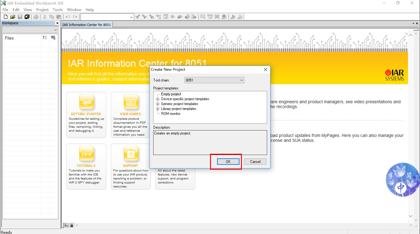Confirm the new project with OK

[228, 162]
